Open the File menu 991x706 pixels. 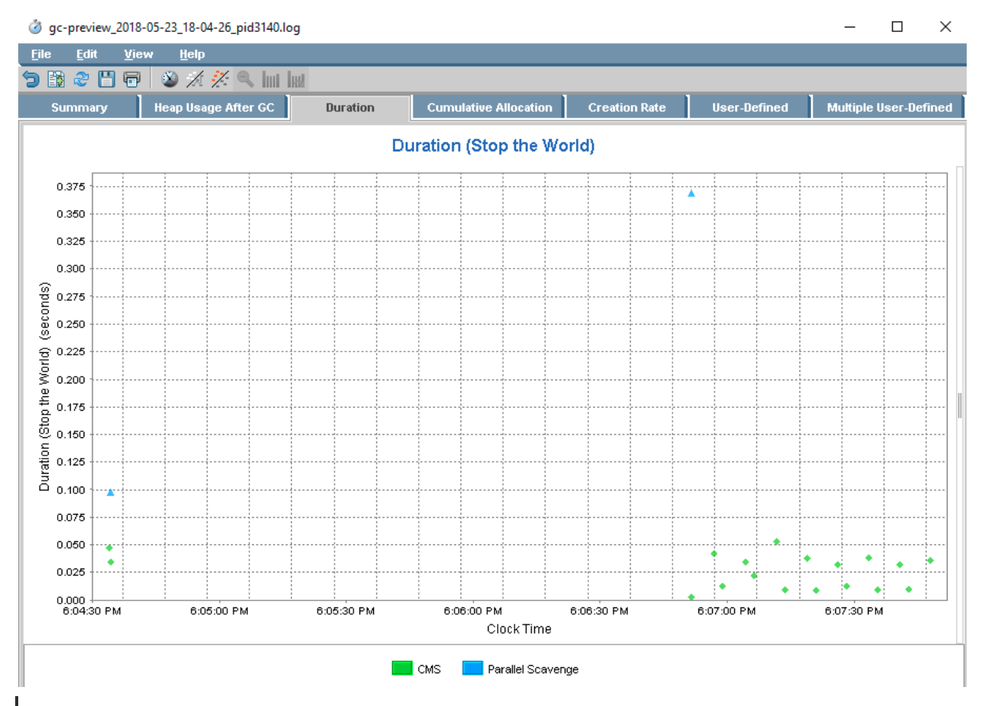[x=41, y=54]
